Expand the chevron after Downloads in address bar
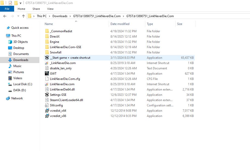 coord(70,16)
